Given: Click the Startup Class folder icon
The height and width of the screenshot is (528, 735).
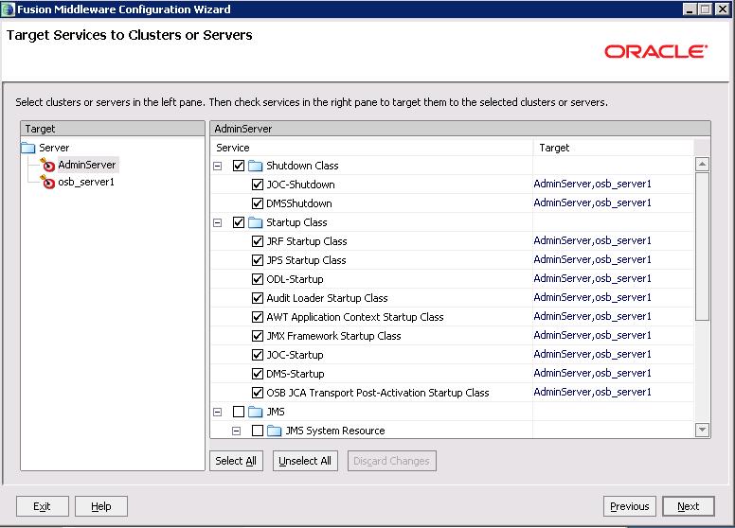Looking at the screenshot, I should tap(255, 222).
